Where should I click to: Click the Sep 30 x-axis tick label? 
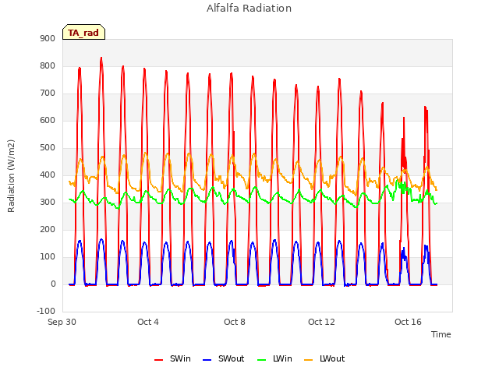tap(62, 322)
